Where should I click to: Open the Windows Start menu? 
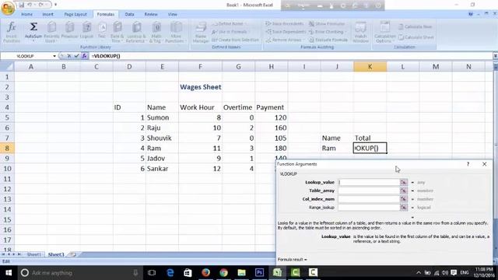click(x=9, y=273)
